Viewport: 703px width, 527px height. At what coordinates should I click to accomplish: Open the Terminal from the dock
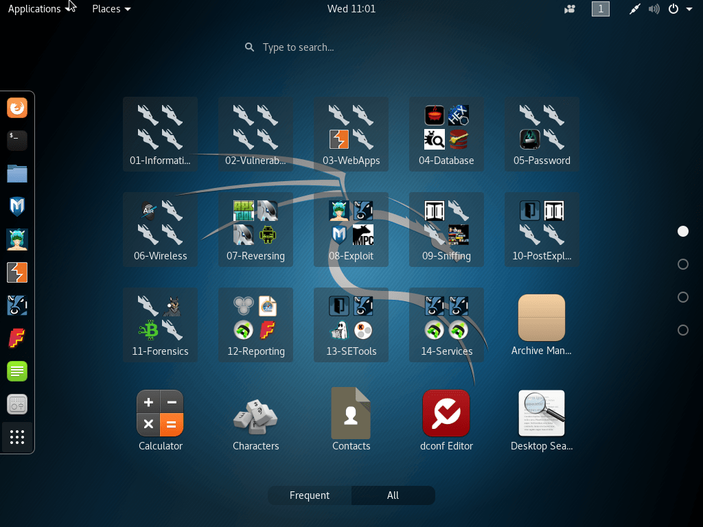(x=17, y=141)
